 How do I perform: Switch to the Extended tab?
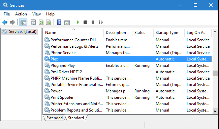coord(55,118)
